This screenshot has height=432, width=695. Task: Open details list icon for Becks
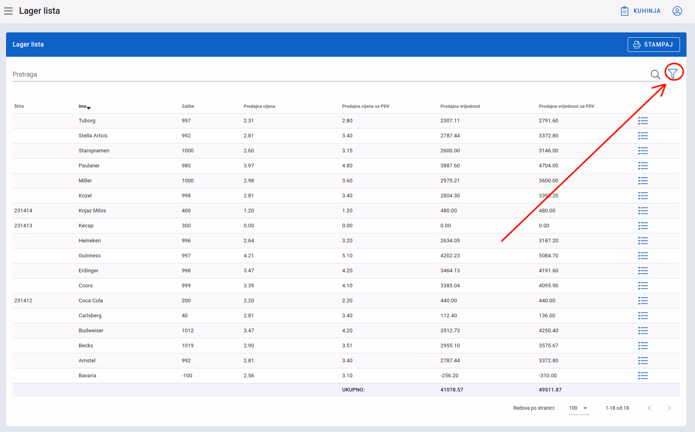point(643,346)
